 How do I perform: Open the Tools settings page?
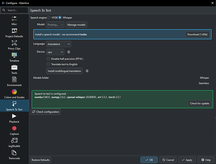pos(14,70)
